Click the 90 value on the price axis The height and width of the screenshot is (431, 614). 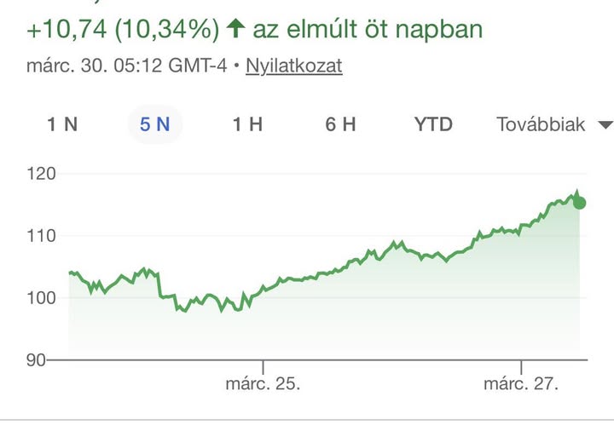pyautogui.click(x=35, y=360)
